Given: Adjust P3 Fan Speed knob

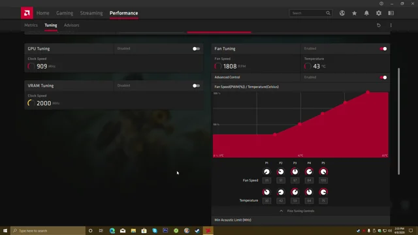Looking at the screenshot, I should 295,172.
